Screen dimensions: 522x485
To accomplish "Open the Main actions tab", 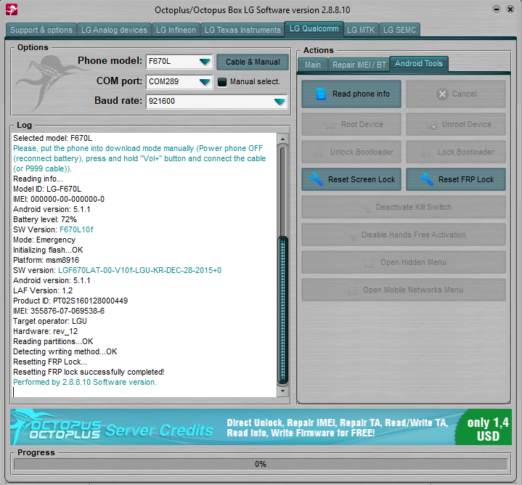I will coord(313,65).
